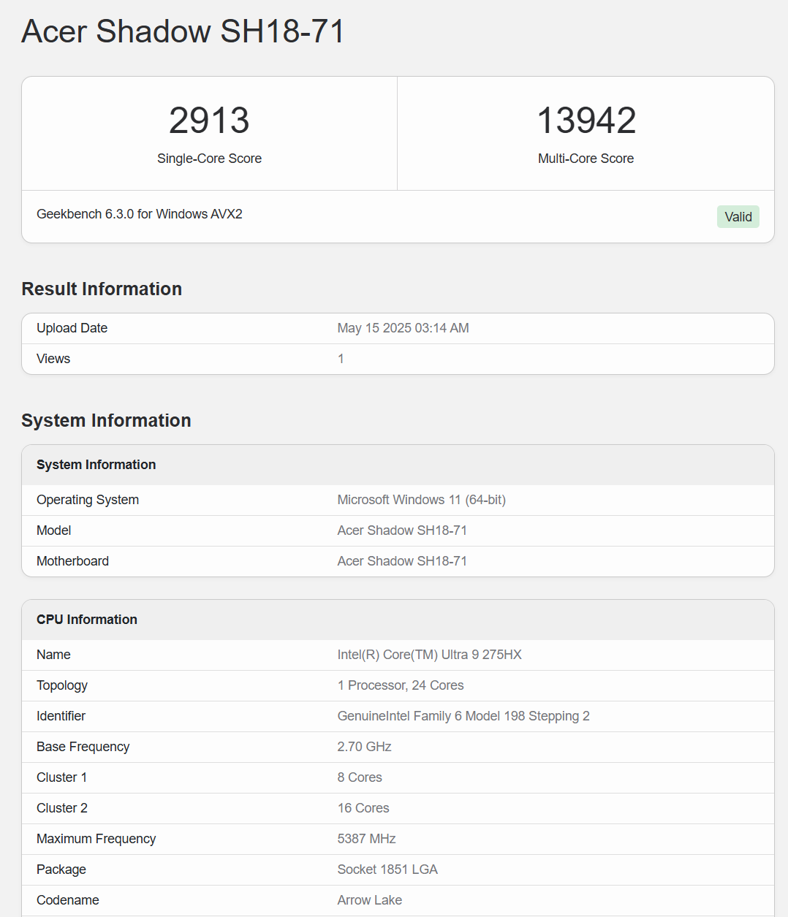Image resolution: width=788 pixels, height=917 pixels.
Task: Click the Model row label
Action: [53, 530]
